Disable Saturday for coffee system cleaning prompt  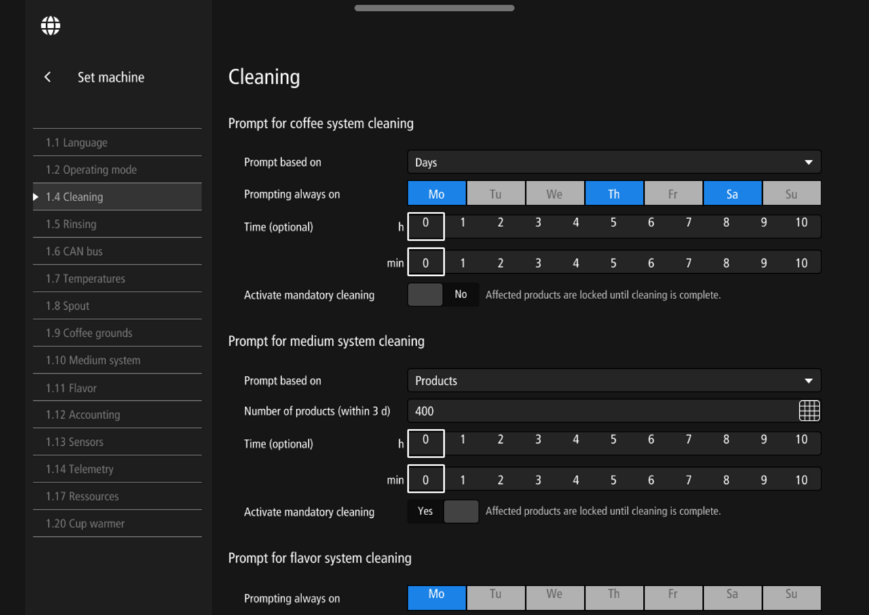pos(732,194)
